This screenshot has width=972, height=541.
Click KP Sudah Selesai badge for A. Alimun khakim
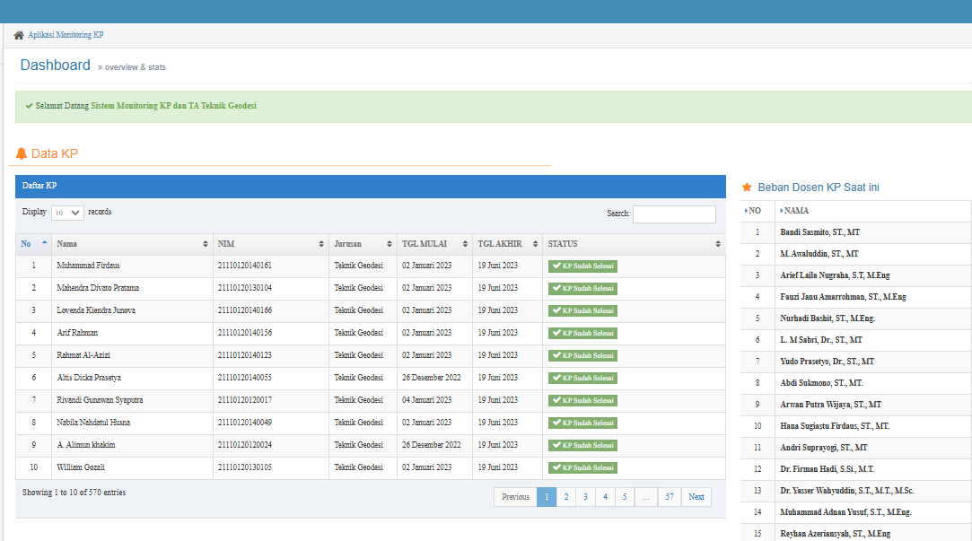(x=582, y=445)
